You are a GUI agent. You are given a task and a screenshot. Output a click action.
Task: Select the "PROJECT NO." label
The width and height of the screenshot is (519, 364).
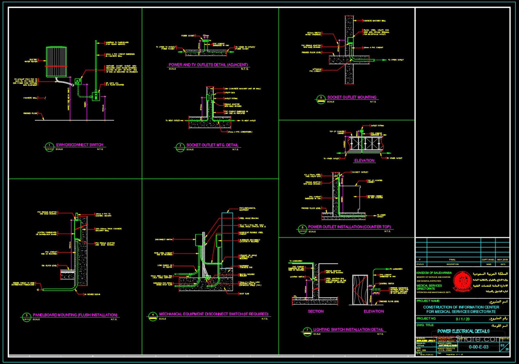[x=426, y=319]
